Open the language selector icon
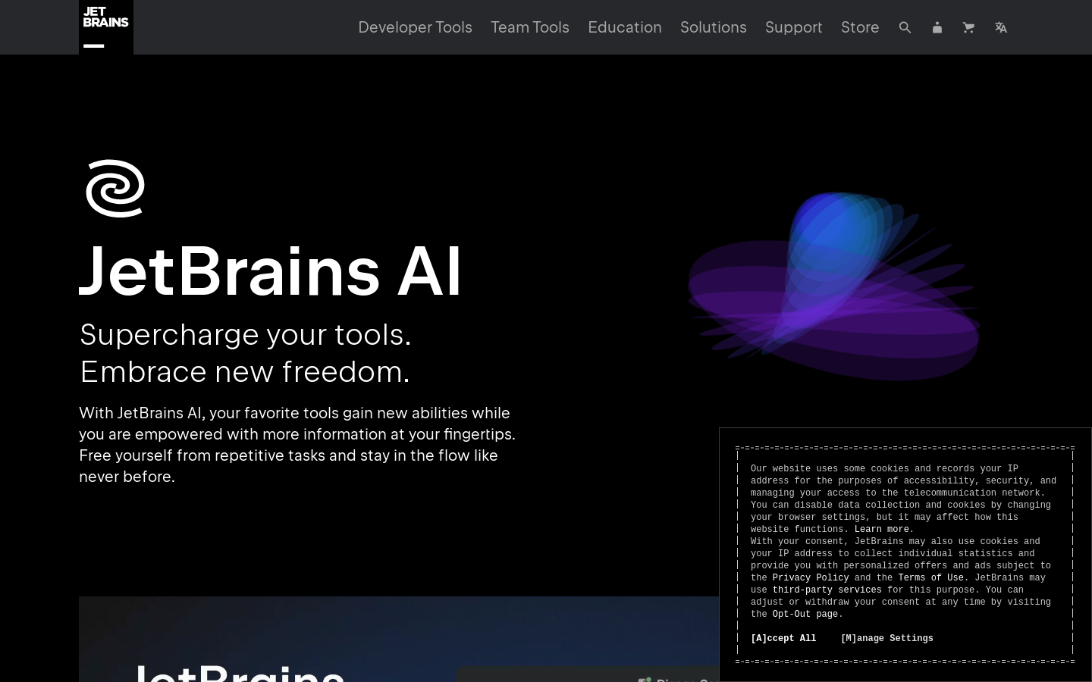Image resolution: width=1092 pixels, height=682 pixels. (x=1001, y=27)
